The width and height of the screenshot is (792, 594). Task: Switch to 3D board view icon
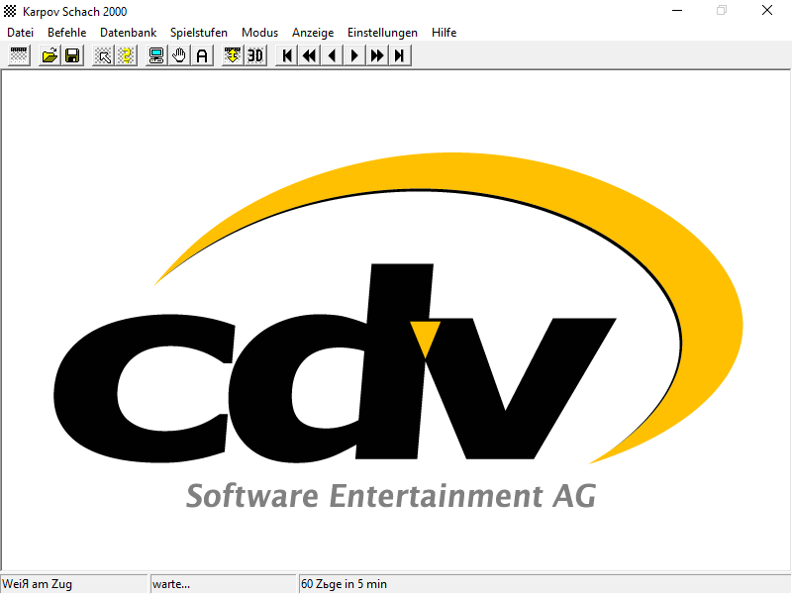(255, 55)
